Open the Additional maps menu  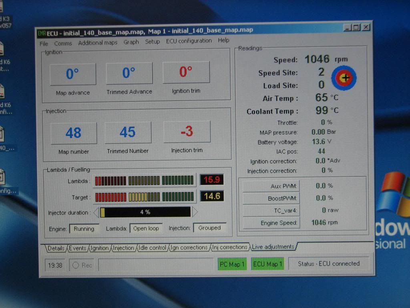98,43
